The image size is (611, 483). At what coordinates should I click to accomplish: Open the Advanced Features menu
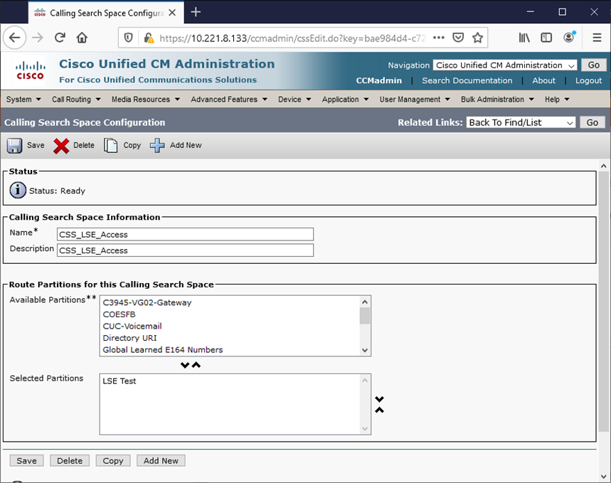coord(229,100)
